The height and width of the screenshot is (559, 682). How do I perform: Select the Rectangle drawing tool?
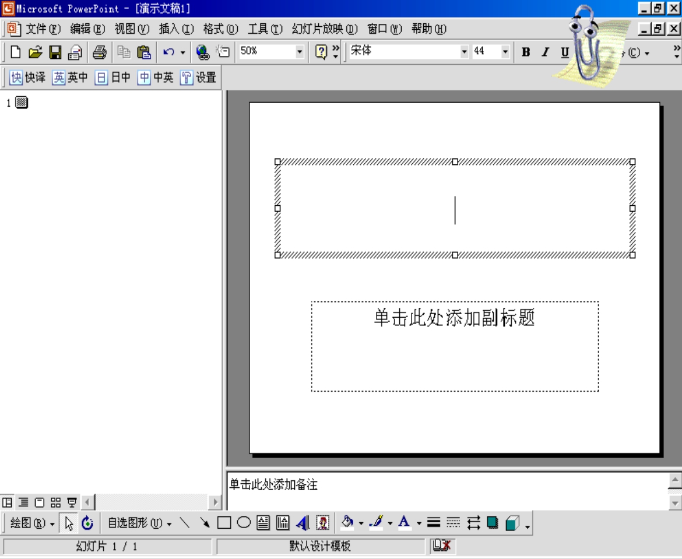[224, 522]
